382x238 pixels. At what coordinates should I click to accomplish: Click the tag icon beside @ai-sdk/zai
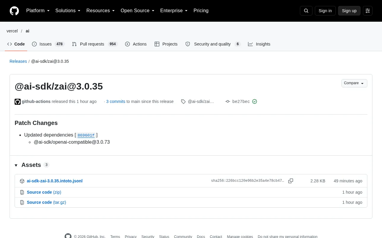(183, 101)
